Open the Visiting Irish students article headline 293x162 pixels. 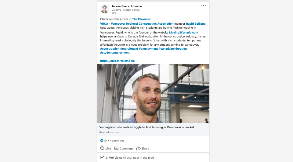point(147,127)
